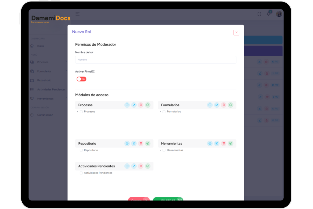Expand the Formularios tree node
The width and height of the screenshot is (313, 209).
(x=160, y=112)
